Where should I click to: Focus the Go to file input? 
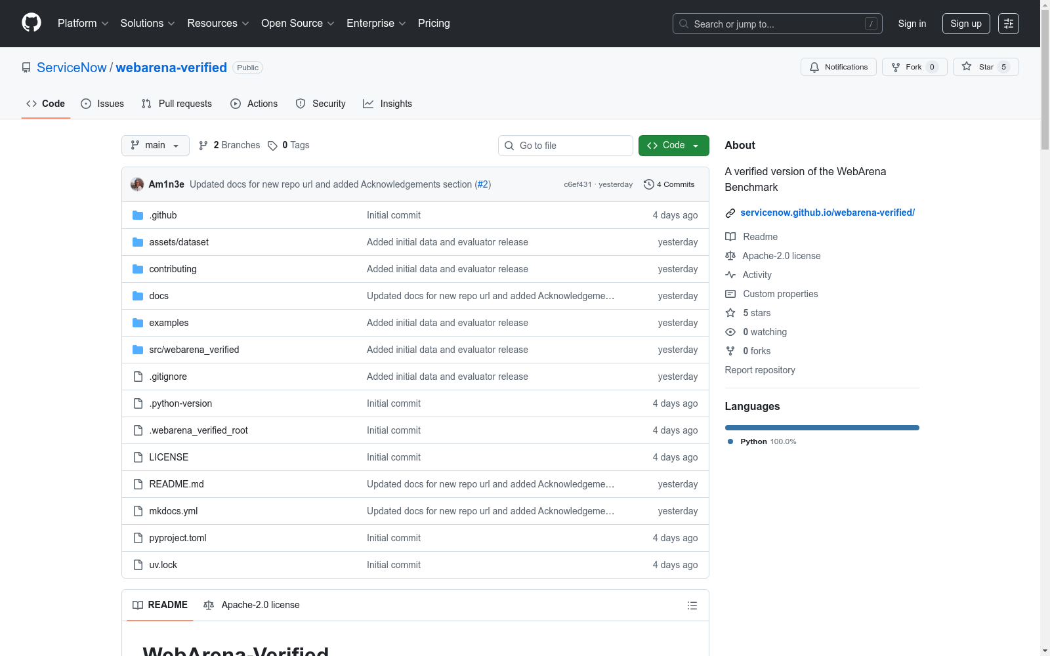tap(566, 146)
